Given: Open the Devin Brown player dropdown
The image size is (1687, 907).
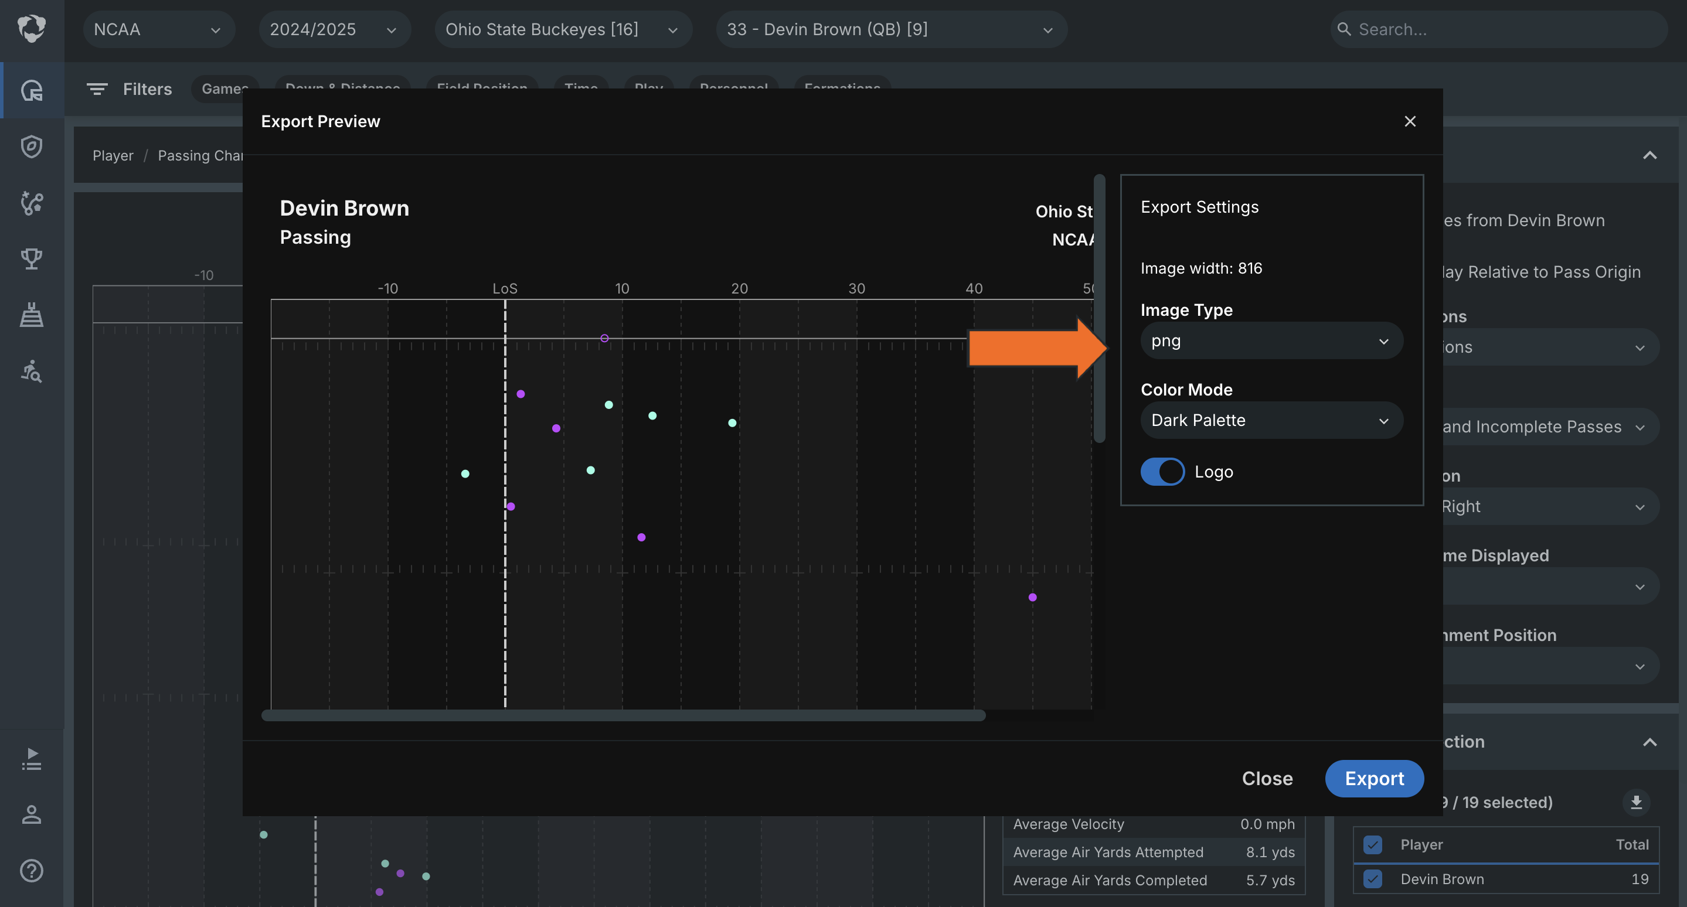Looking at the screenshot, I should [892, 29].
